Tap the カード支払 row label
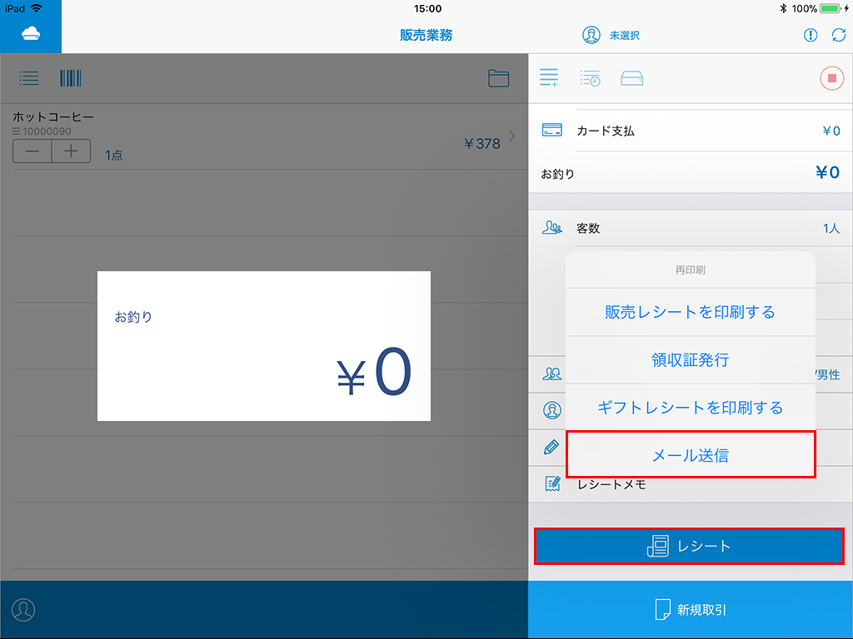 tap(606, 131)
